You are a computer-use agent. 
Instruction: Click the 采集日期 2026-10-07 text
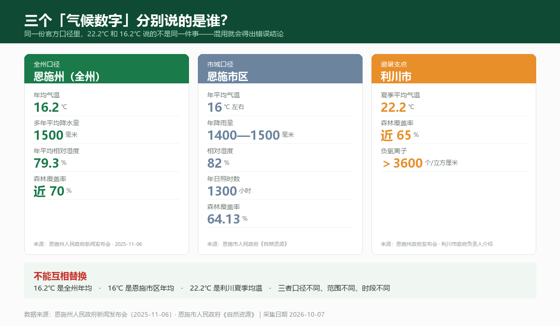point(294,314)
